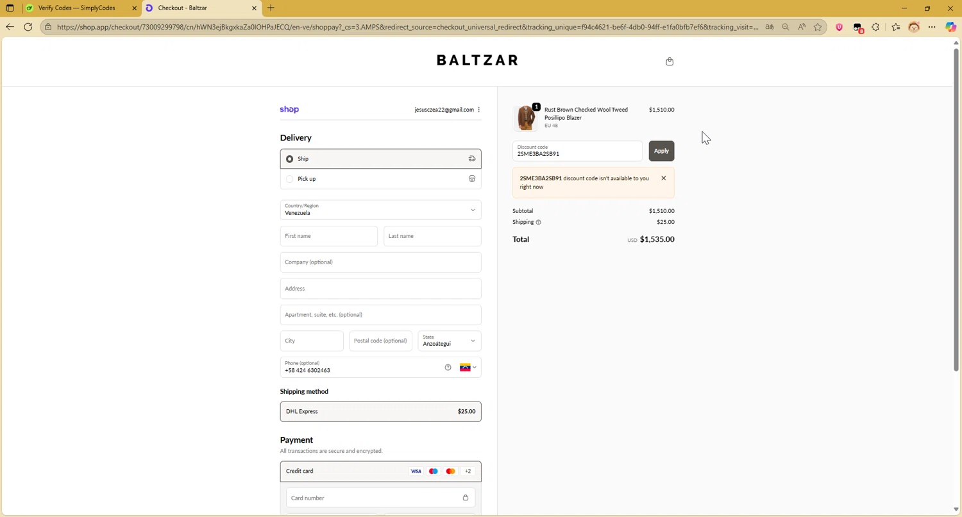Screen dimensions: 962x517
Task: Open the browser Settings and more menu
Action: pyautogui.click(x=932, y=27)
